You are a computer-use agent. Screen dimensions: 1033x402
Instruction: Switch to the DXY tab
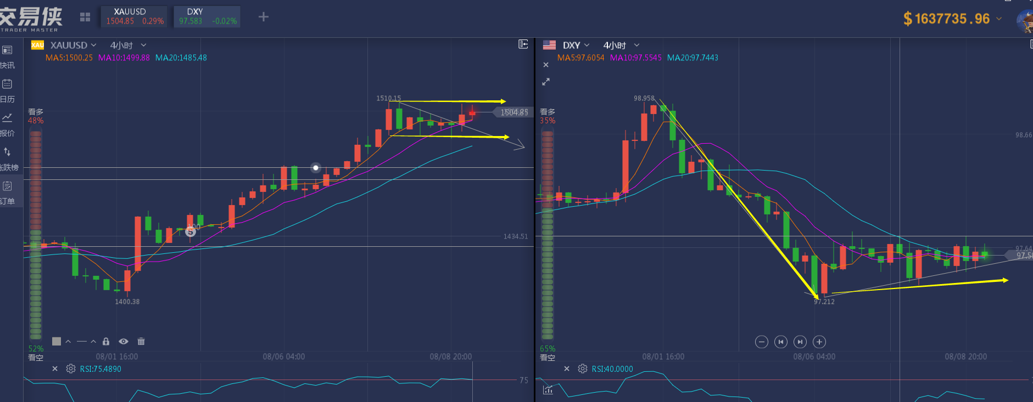[x=207, y=16]
